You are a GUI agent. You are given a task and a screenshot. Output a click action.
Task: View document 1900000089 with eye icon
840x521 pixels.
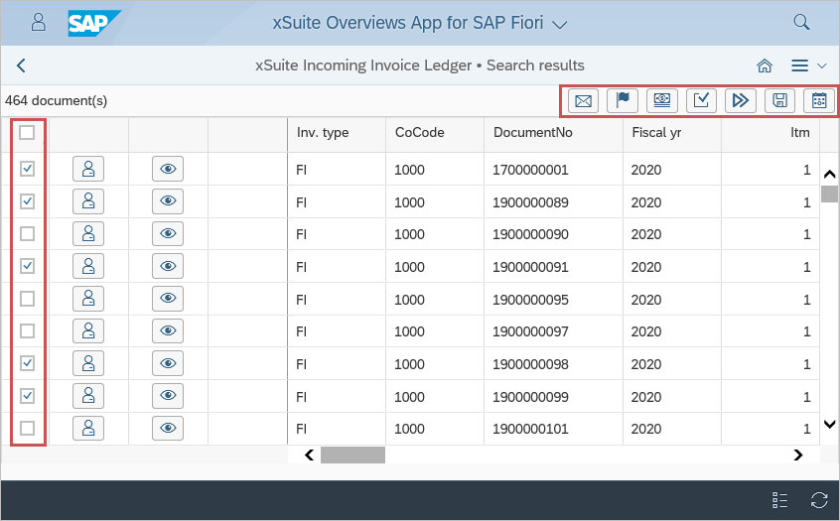[168, 201]
